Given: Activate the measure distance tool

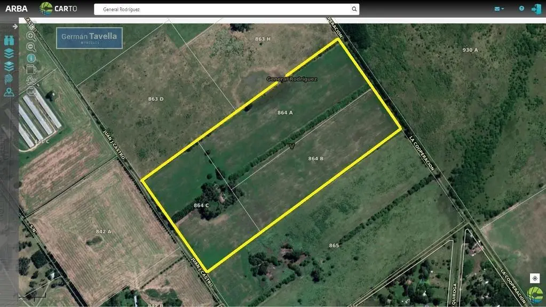Looking at the screenshot, I should (x=31, y=80).
